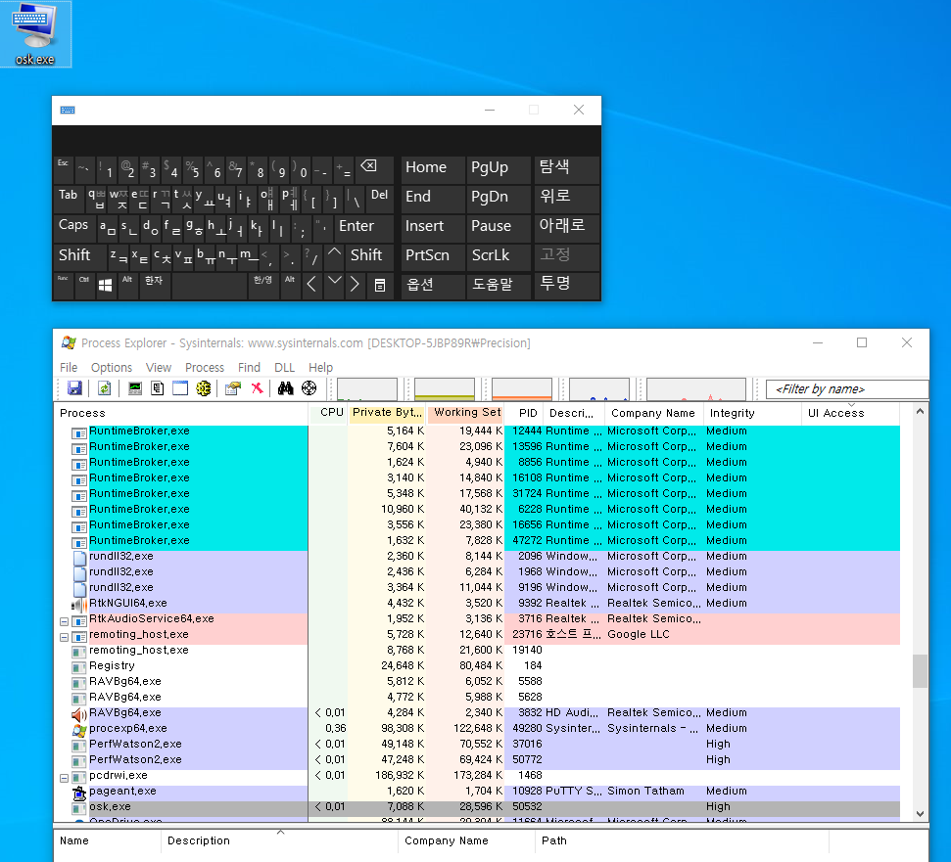
Task: Click the context menu key on the on-screen keyboard
Action: 380,285
